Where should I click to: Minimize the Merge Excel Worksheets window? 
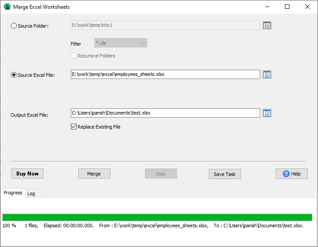point(267,7)
